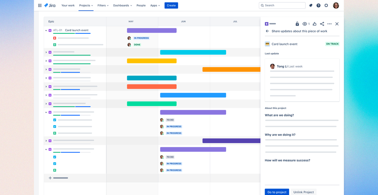Click the lock icon on the project panel
378x195 pixels.
pos(297,24)
